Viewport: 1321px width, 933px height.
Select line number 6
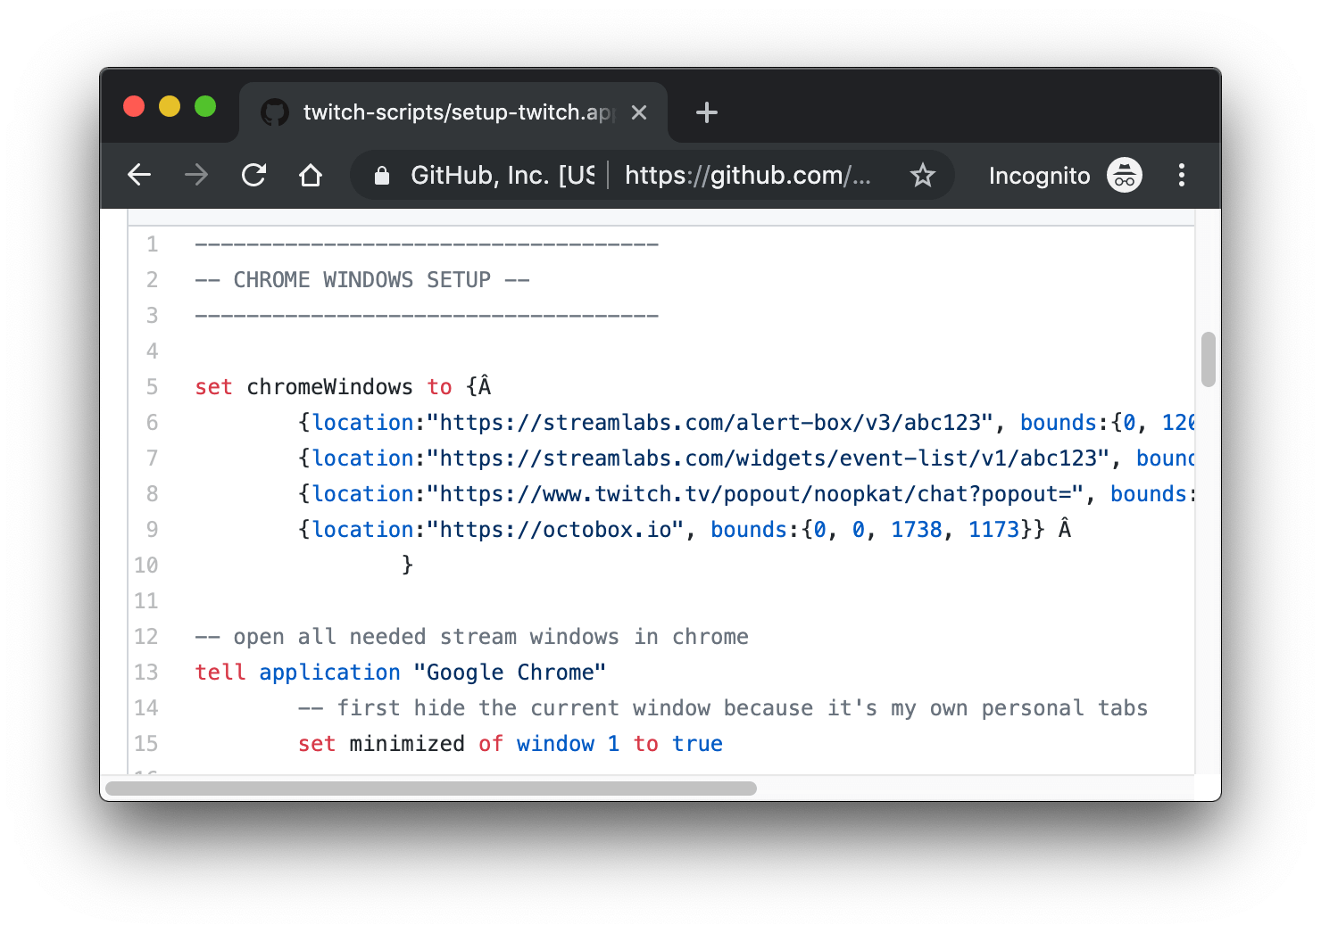point(153,423)
